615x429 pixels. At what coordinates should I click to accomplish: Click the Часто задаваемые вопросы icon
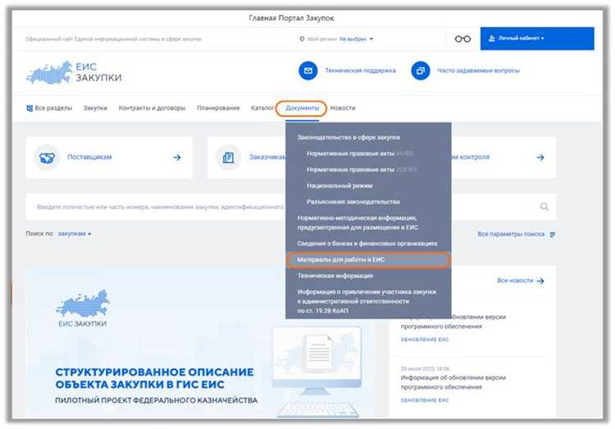(421, 71)
